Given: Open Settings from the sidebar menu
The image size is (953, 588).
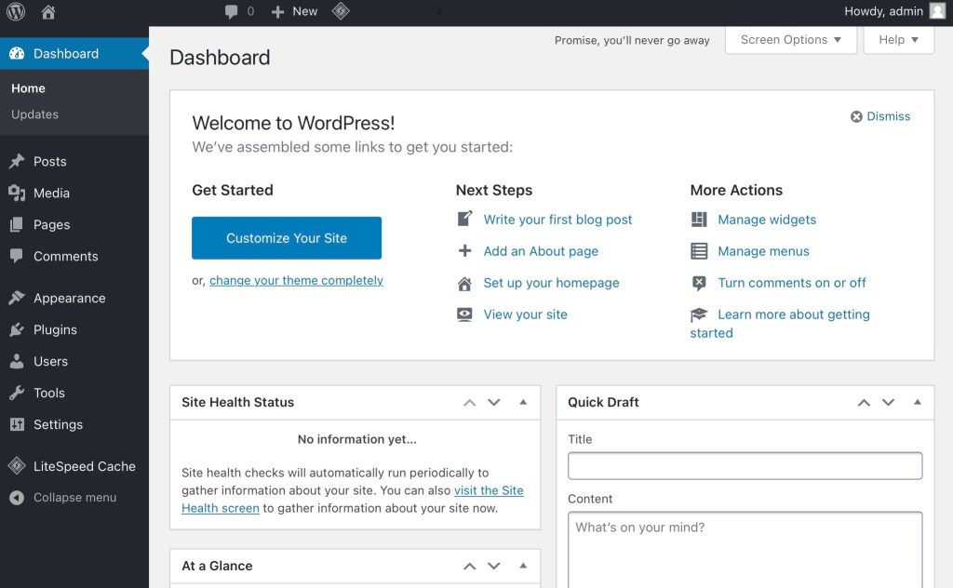Looking at the screenshot, I should [x=59, y=424].
